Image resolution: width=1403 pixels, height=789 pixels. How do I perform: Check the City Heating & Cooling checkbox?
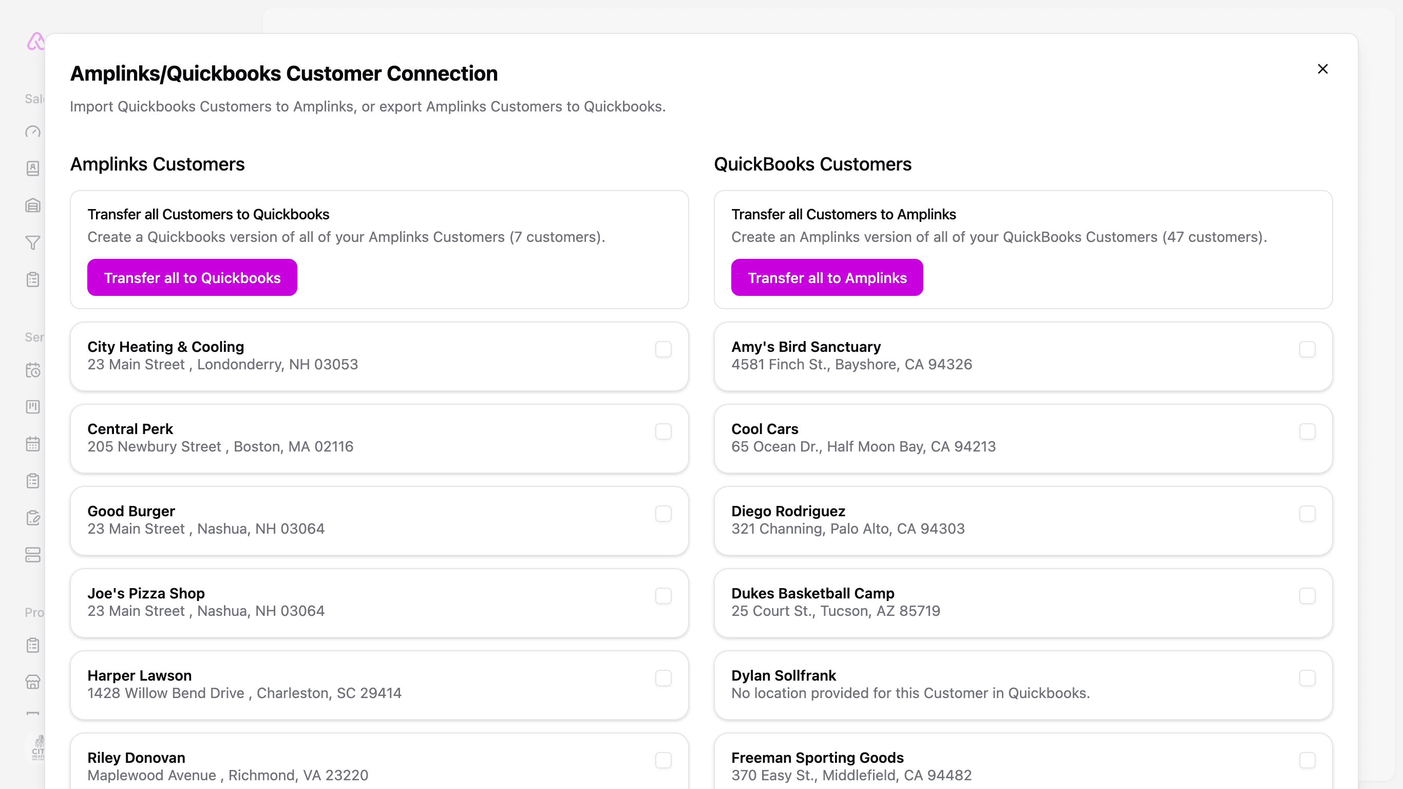pyautogui.click(x=663, y=349)
